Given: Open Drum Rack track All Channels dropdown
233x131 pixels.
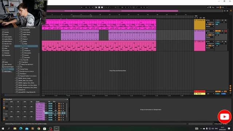Looking at the screenshot, I should (210, 33).
